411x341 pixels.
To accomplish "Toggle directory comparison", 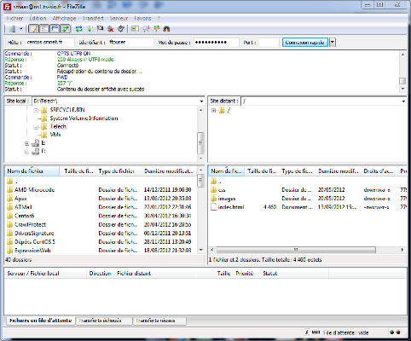I will click(x=146, y=29).
